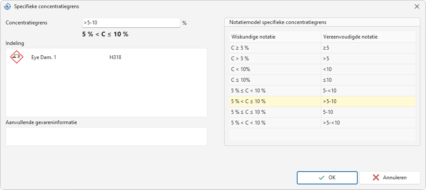Click the red X icon on Annuleren
The height and width of the screenshot is (190, 426).
coord(376,178)
